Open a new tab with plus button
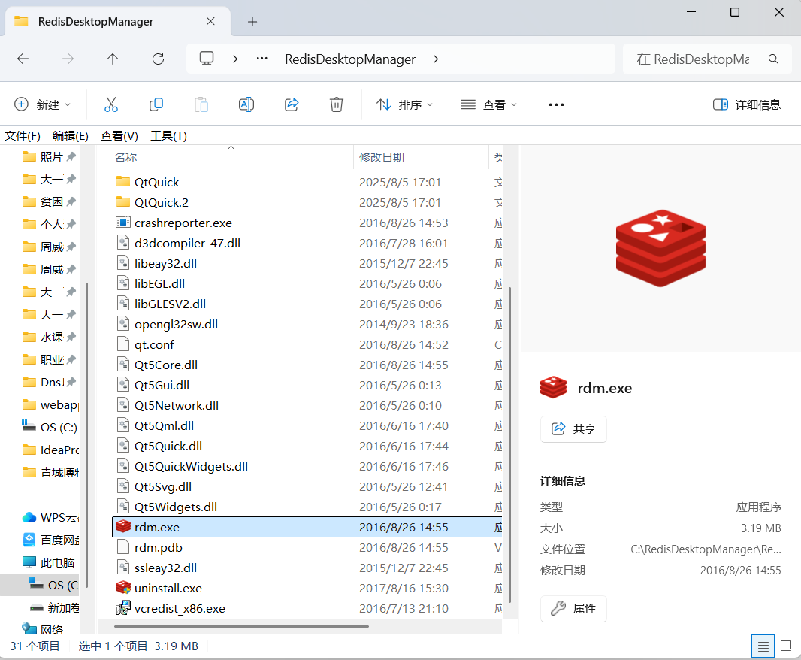Image resolution: width=801 pixels, height=660 pixels. pyautogui.click(x=252, y=22)
